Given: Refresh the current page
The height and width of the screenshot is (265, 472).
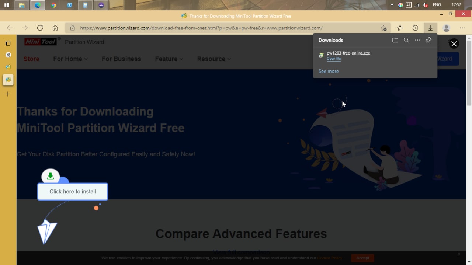Looking at the screenshot, I should click(40, 28).
